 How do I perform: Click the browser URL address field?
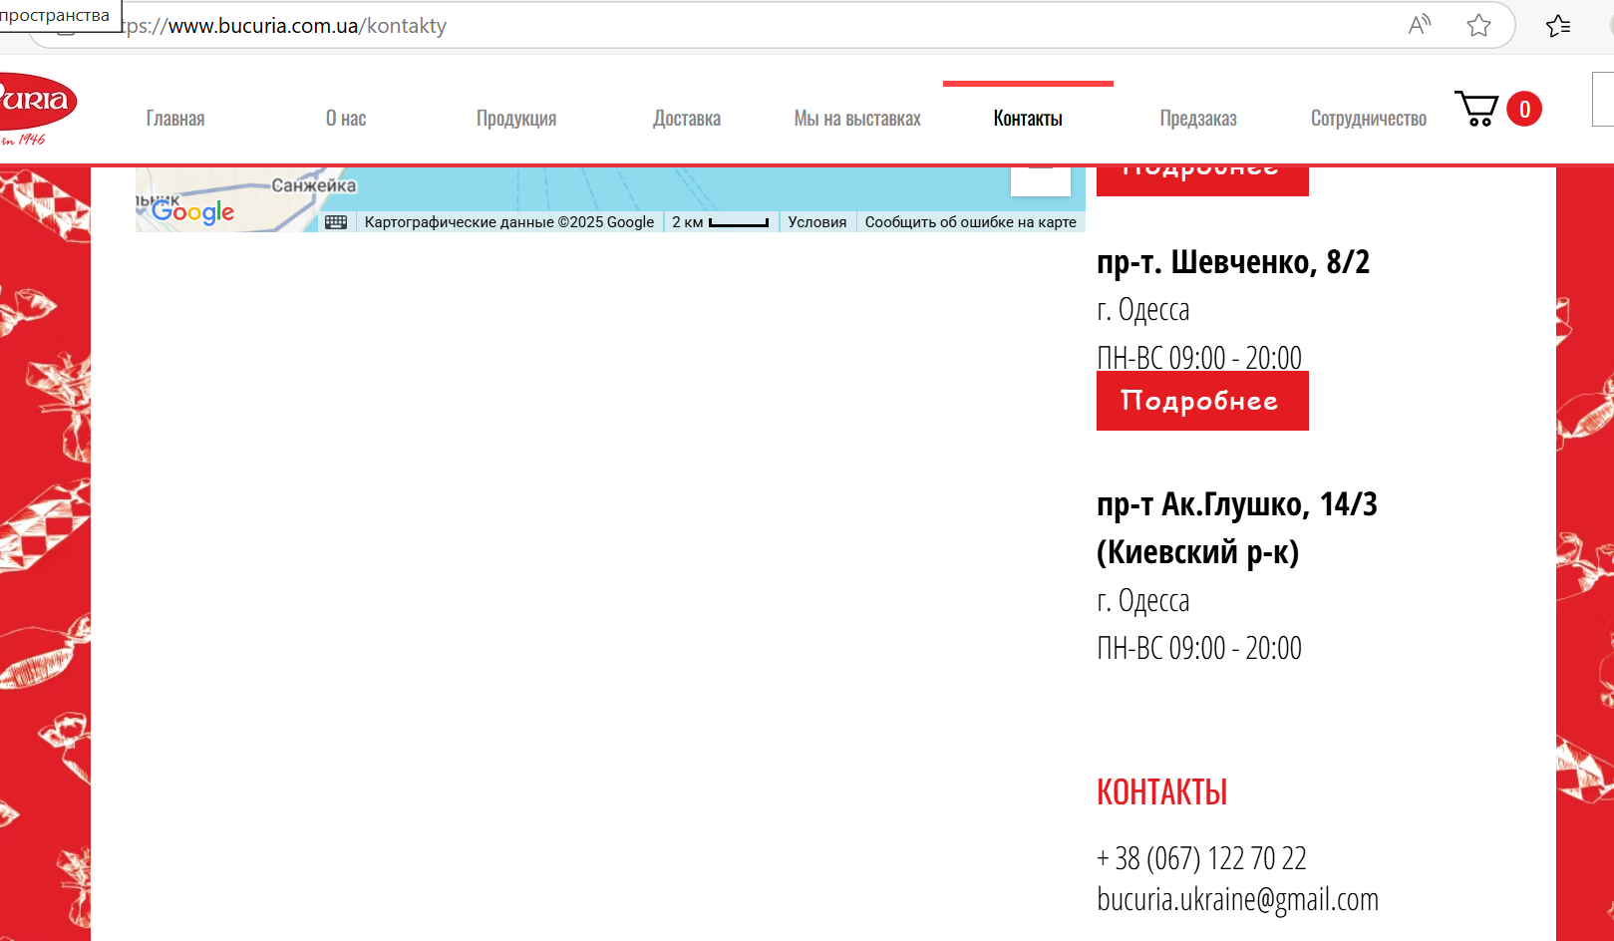698,26
